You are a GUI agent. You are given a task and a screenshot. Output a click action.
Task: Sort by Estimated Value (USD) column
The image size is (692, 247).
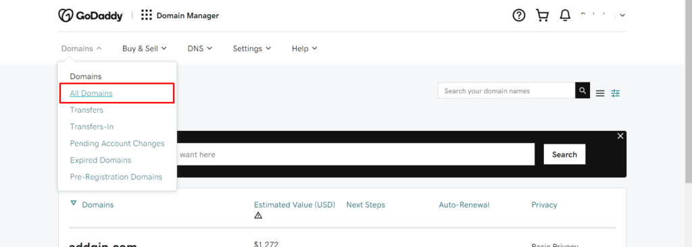[295, 204]
